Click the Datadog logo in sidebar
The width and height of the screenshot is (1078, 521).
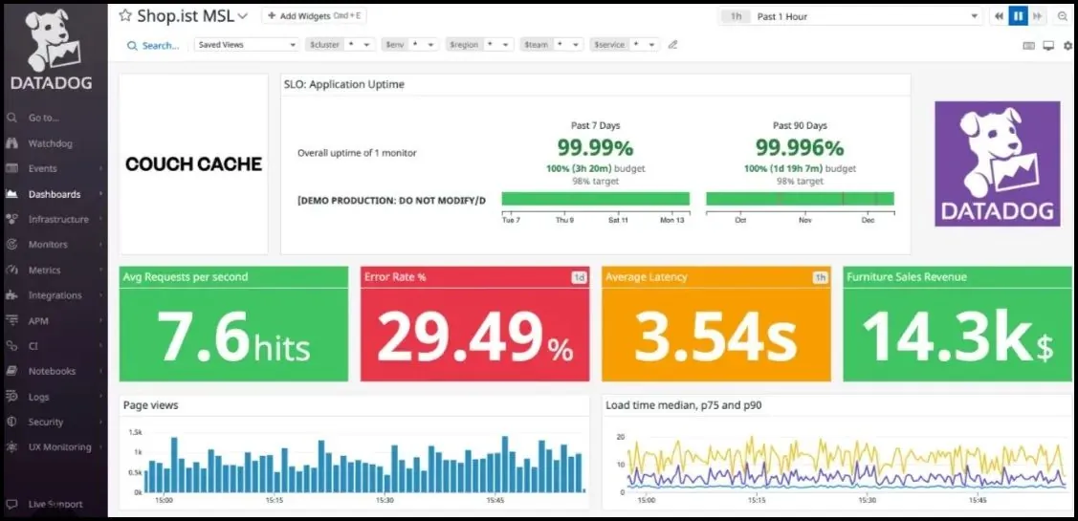(53, 49)
